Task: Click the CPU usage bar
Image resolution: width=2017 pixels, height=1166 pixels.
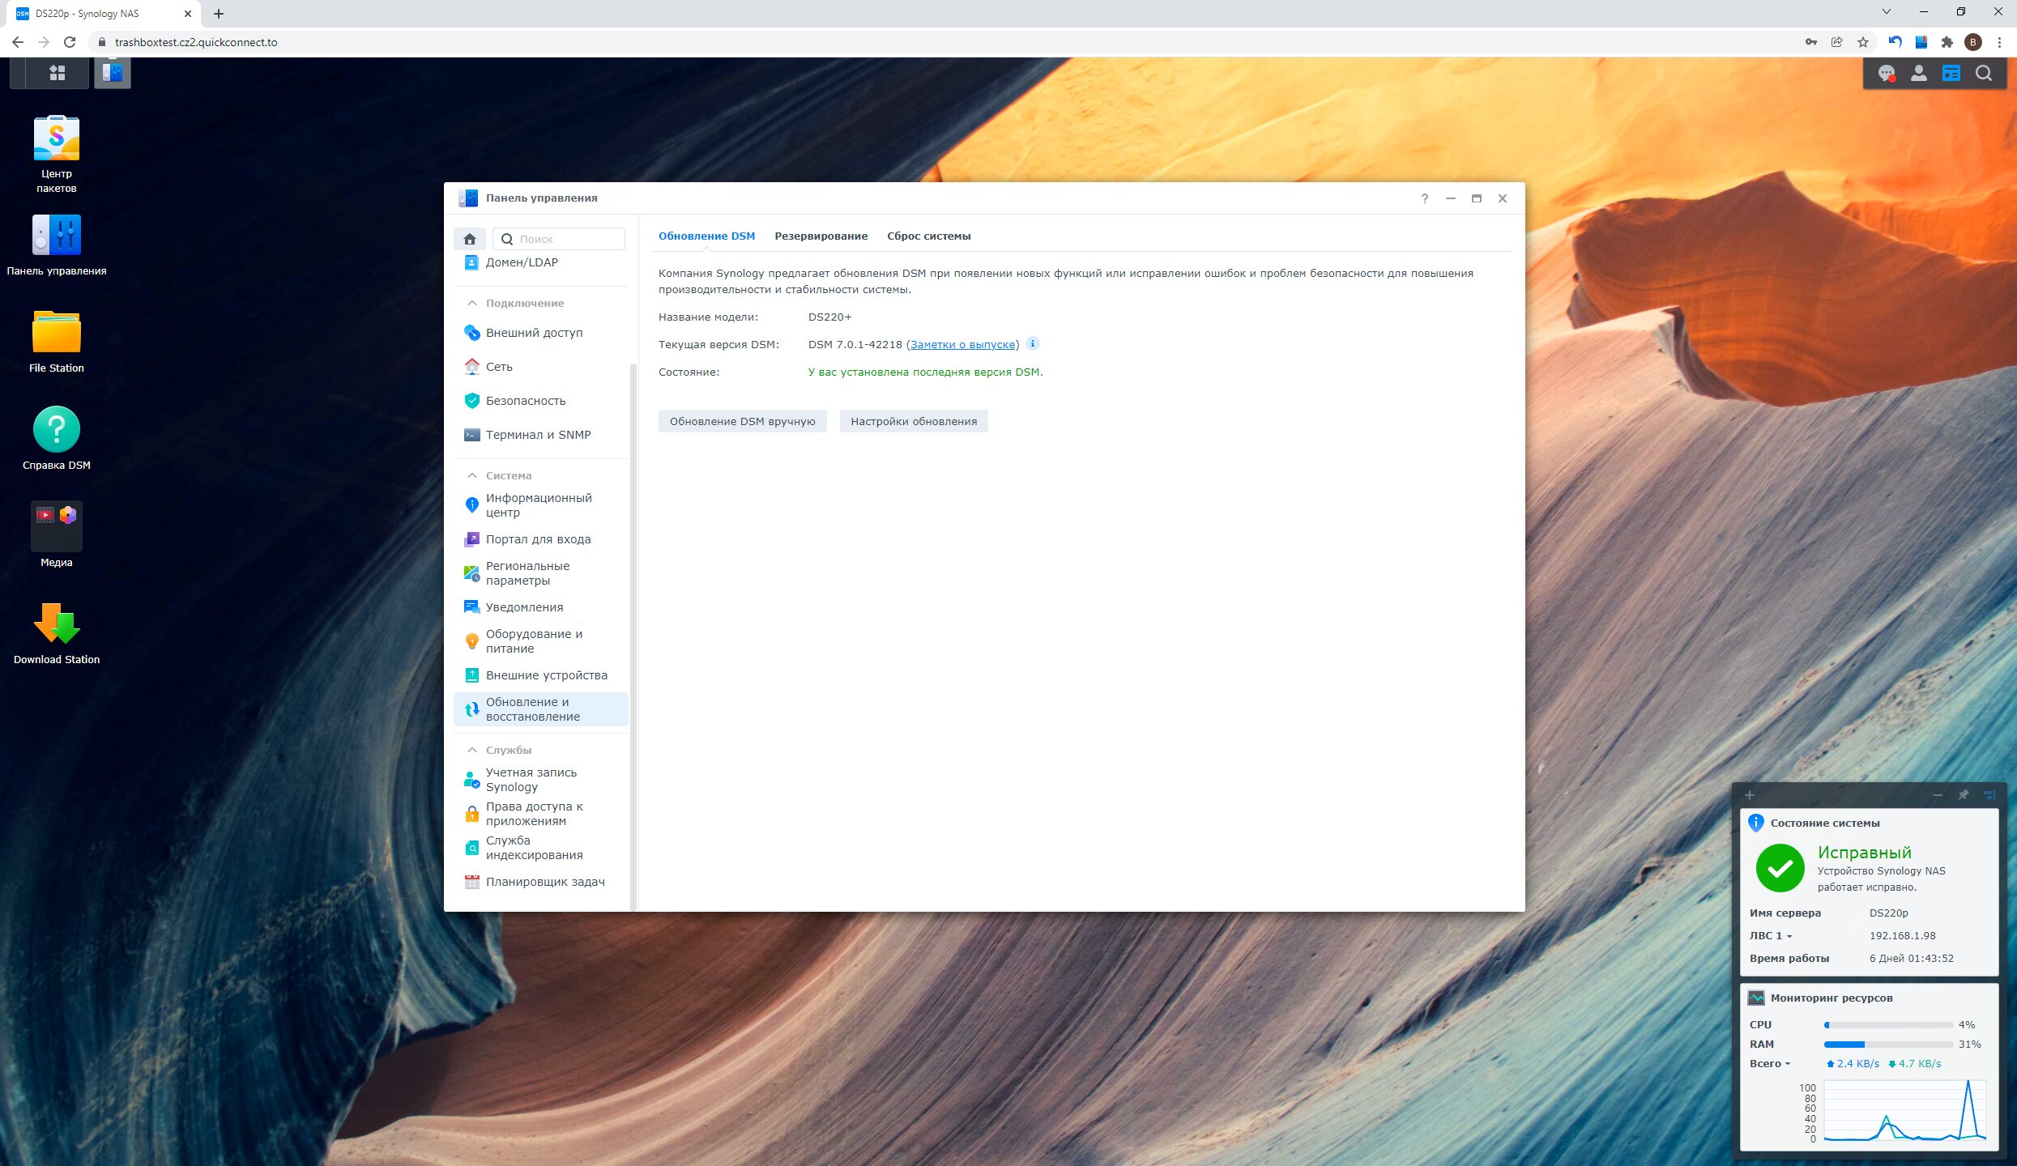Action: 1888,1025
